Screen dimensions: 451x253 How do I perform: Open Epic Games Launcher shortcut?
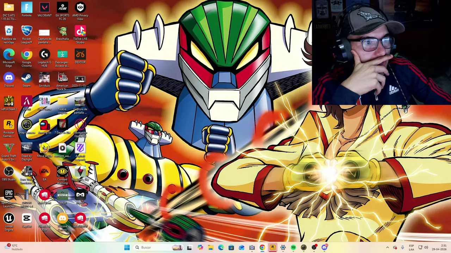pos(9,199)
